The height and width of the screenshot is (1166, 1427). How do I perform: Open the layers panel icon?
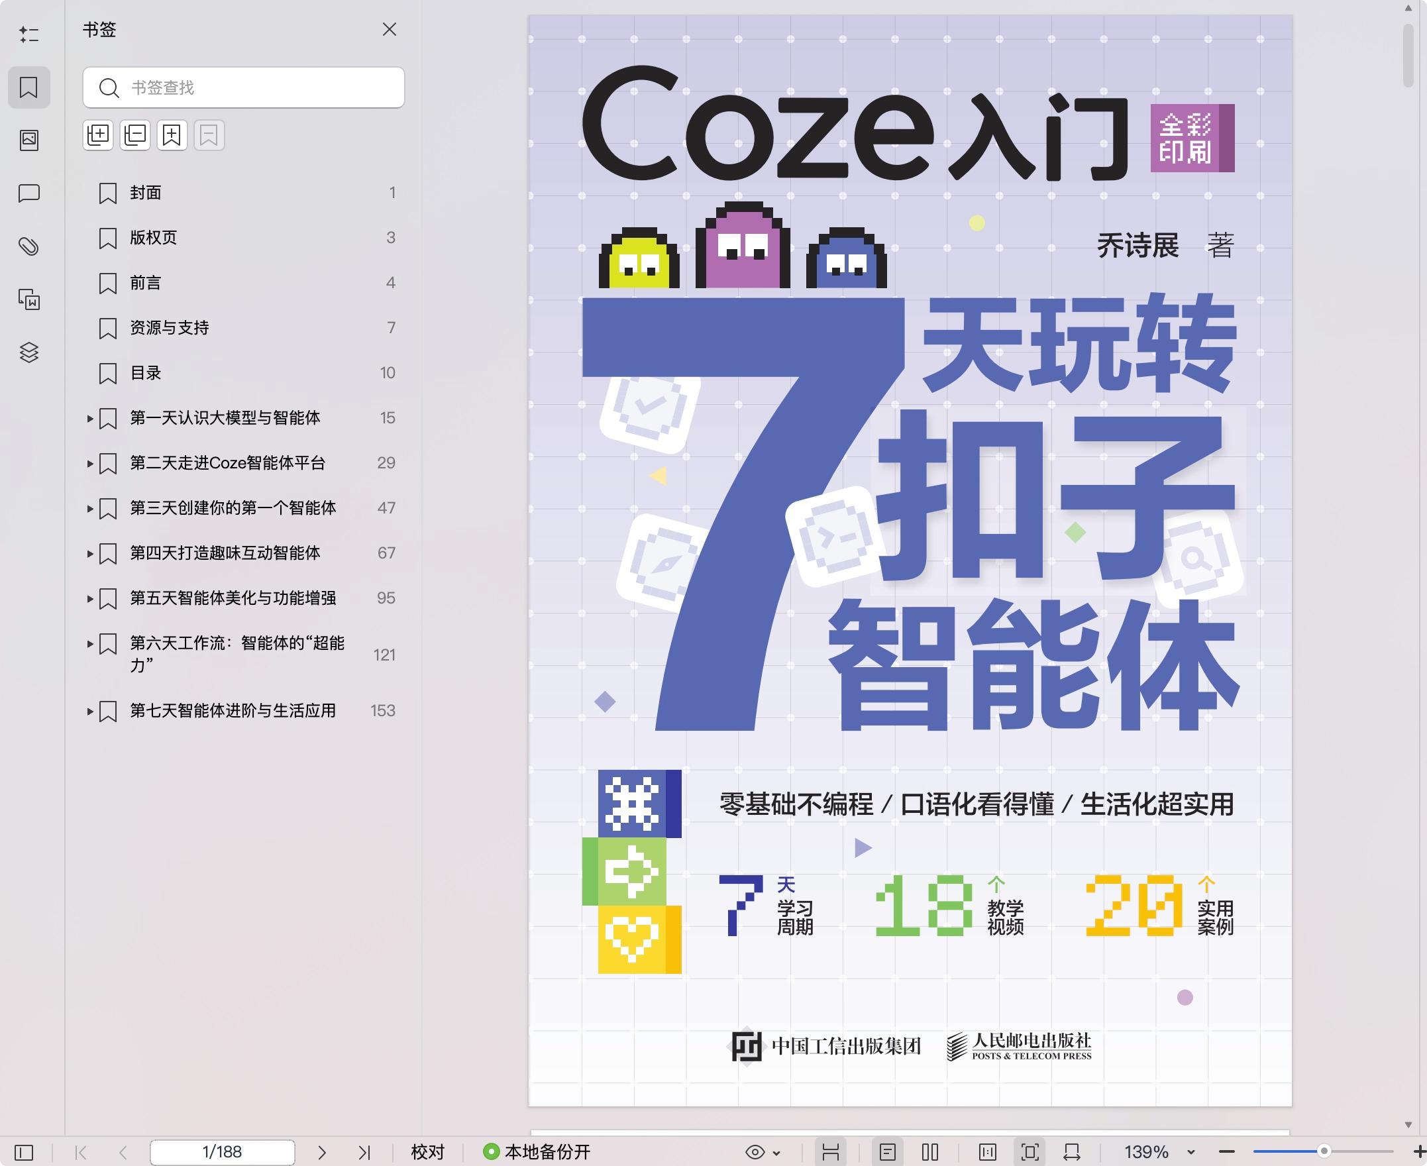click(x=29, y=352)
